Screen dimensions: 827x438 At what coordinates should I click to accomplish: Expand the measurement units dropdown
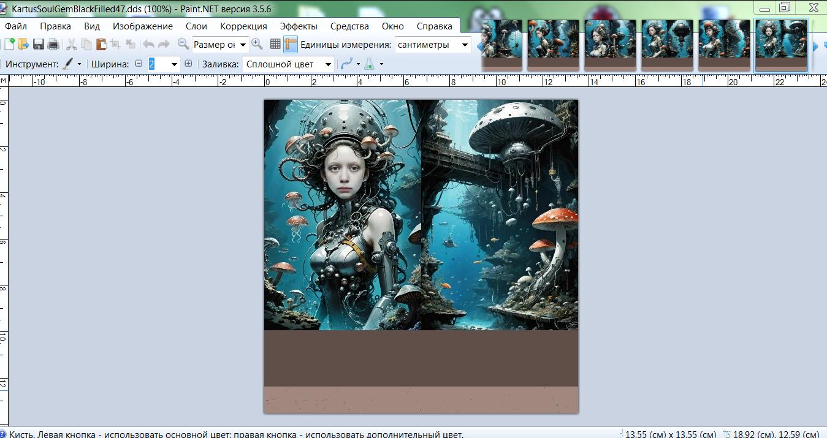(465, 44)
